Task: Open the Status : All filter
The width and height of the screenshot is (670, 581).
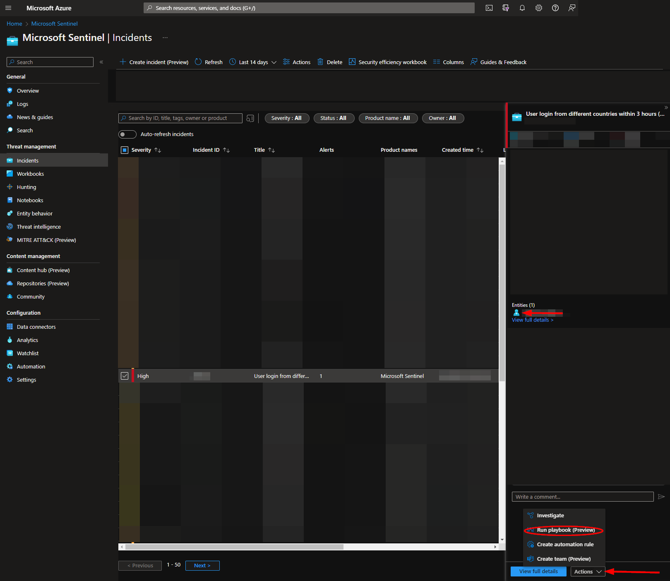Action: (334, 118)
